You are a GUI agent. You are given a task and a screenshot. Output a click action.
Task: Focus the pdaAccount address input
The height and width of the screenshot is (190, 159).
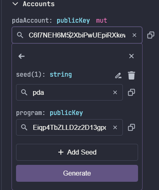77,35
